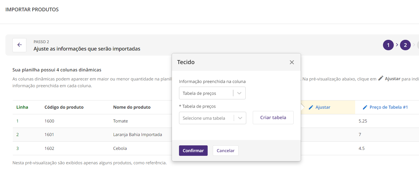Viewport: 419px width, 175px height.
Task: Click the back arrow button
Action: pos(19,45)
